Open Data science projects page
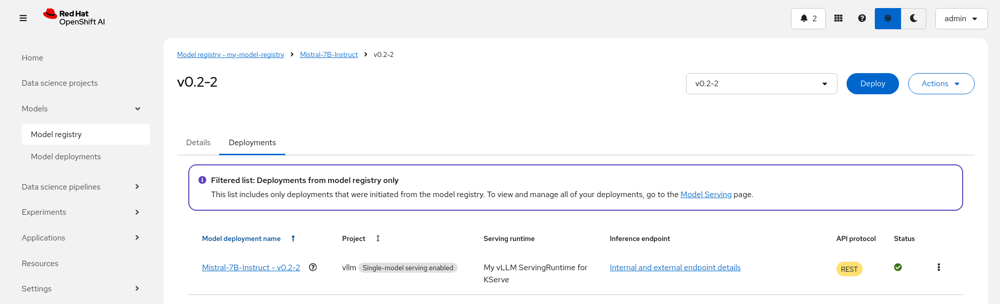This screenshot has width=1000, height=304. click(60, 83)
